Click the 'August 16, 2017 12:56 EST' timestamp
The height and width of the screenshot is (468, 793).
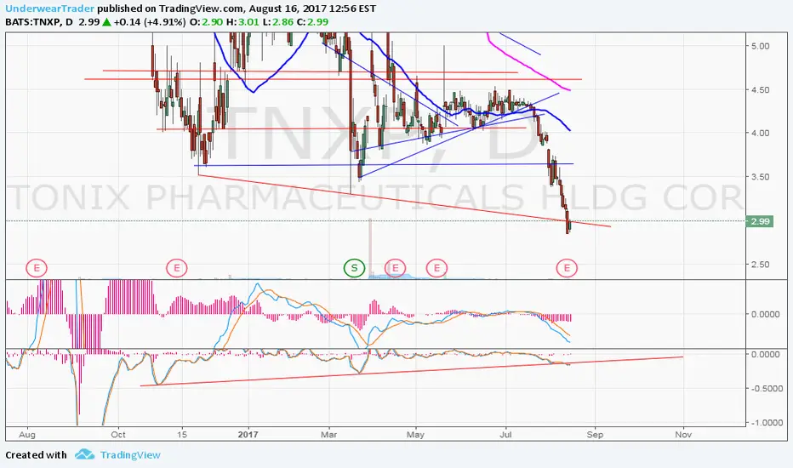pos(312,9)
